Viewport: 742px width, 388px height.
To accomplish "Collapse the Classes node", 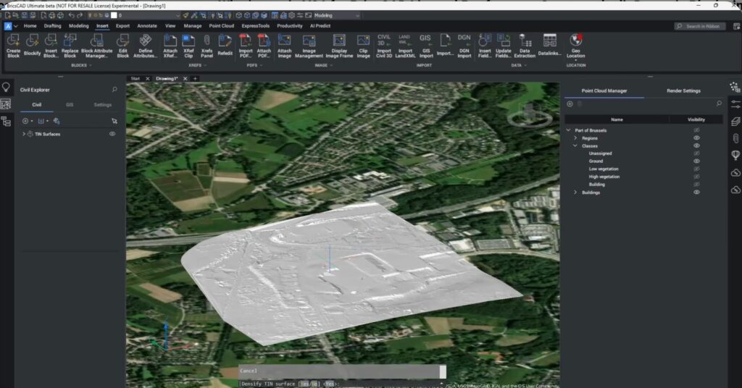I will pos(575,145).
